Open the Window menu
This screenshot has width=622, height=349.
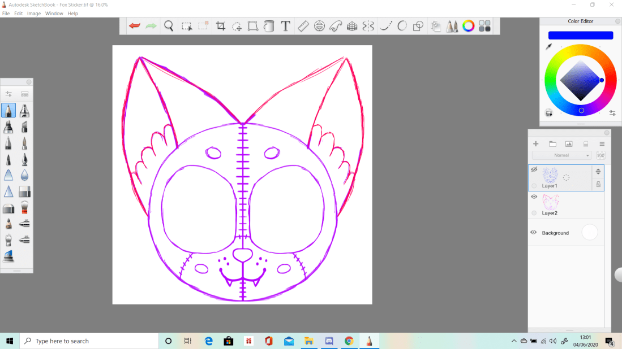tap(54, 14)
